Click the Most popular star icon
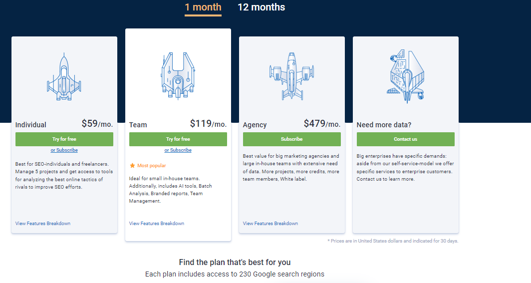This screenshot has width=531, height=283. [132, 166]
